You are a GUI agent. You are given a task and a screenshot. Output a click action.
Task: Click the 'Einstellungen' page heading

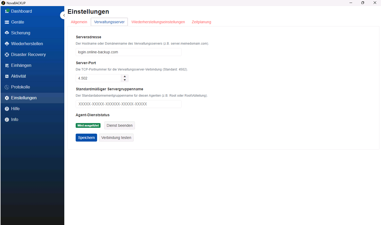[88, 12]
